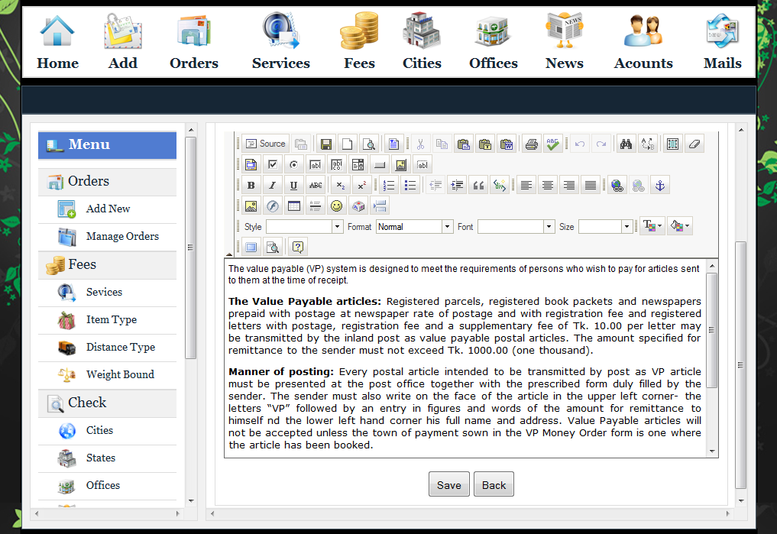Viewport: 777px width, 534px height.
Task: Open the Format dropdown showing Normal
Action: click(415, 227)
